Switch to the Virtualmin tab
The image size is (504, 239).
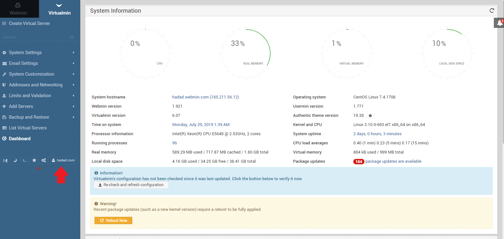click(x=59, y=9)
